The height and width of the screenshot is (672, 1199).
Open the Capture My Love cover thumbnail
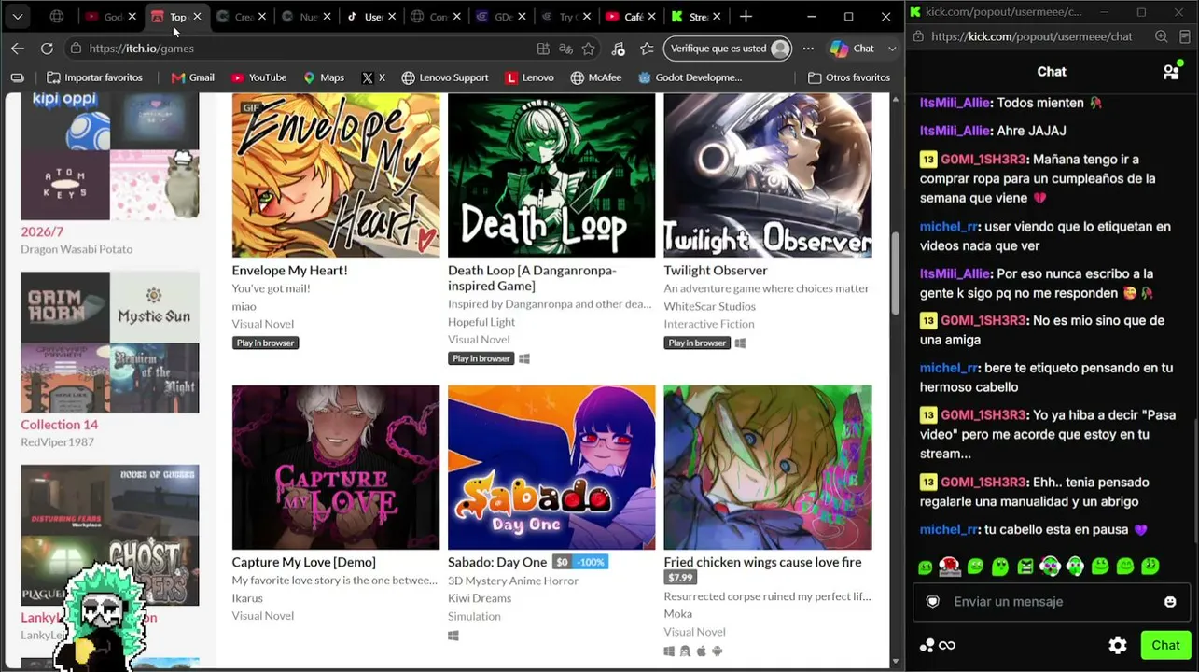(x=336, y=468)
